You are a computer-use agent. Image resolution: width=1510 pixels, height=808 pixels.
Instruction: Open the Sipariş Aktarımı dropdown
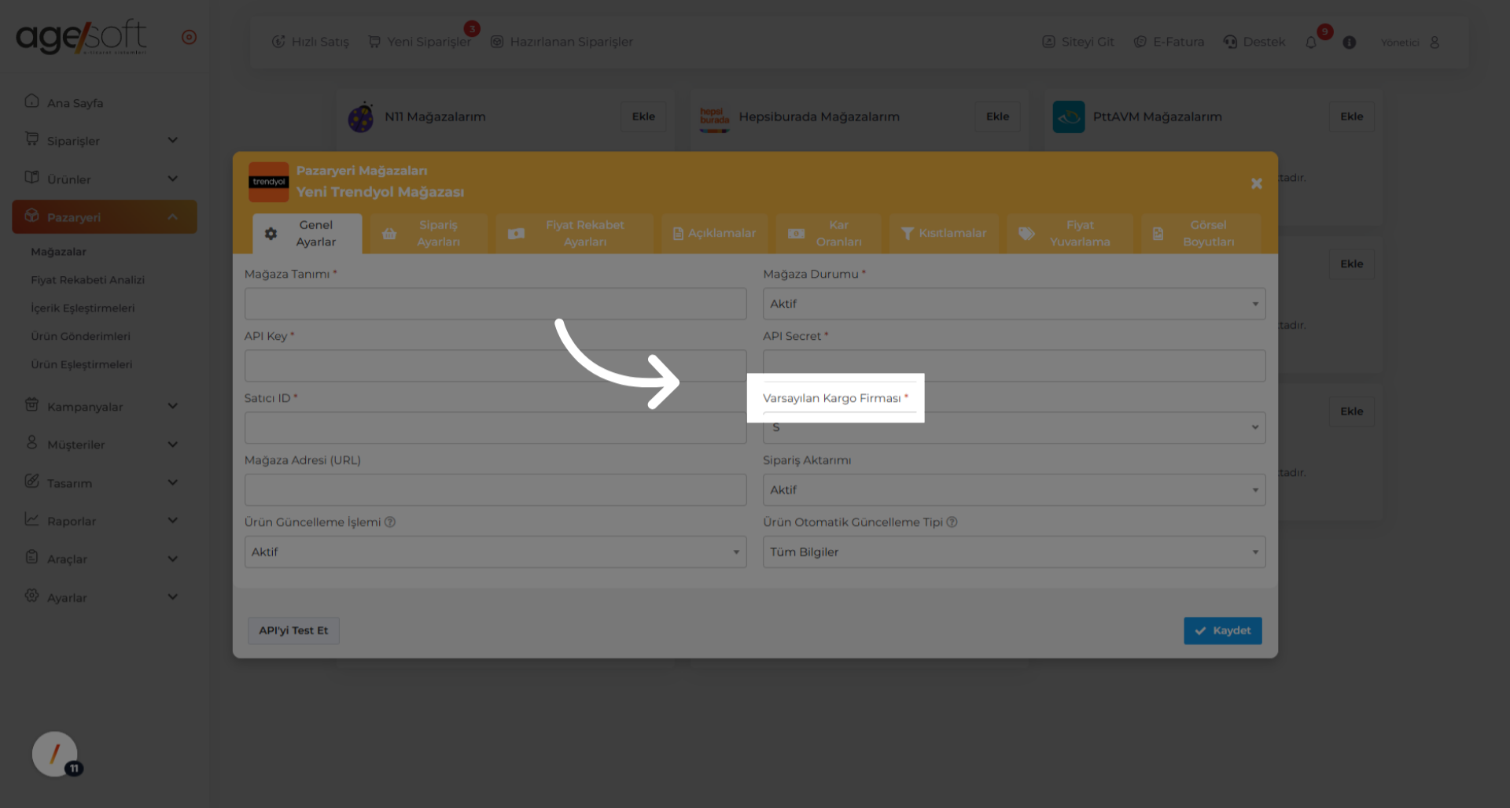tap(1014, 490)
